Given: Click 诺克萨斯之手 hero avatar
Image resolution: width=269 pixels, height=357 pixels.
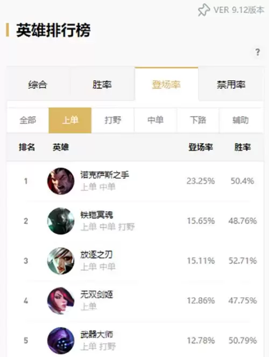Looking at the screenshot, I should tap(61, 181).
